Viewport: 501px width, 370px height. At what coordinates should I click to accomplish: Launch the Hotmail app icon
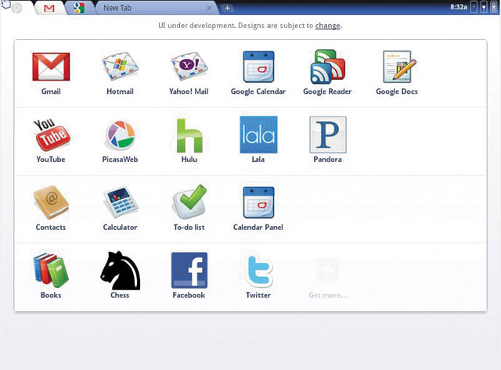coord(120,66)
